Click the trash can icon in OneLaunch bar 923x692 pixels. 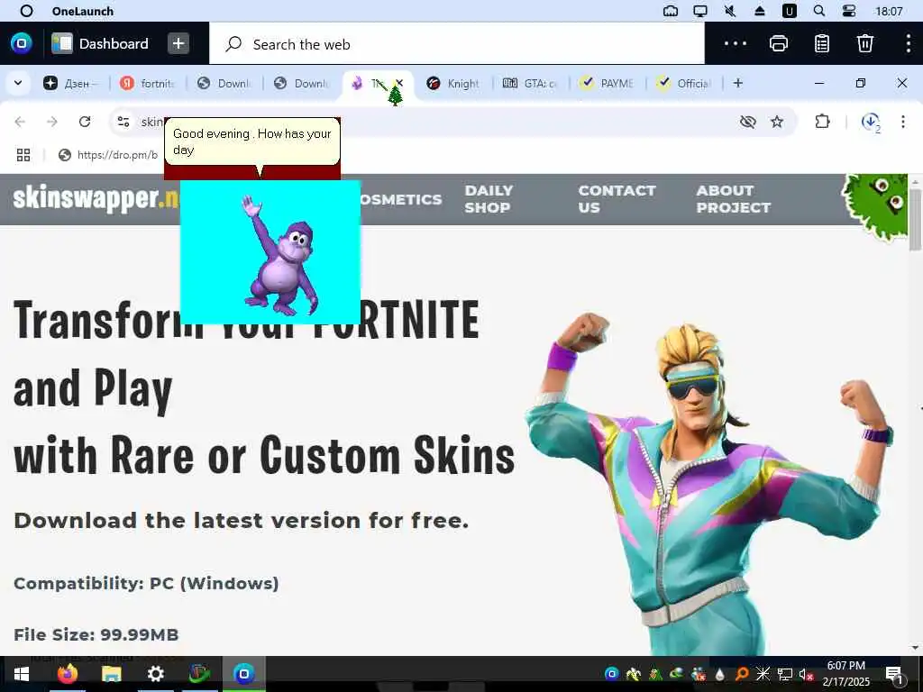(864, 43)
